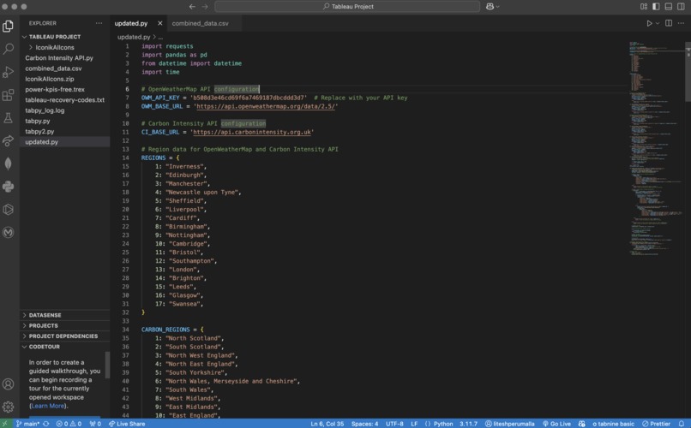The image size is (691, 428).
Task: Open run options dropdown next to play
Action: coord(658,23)
